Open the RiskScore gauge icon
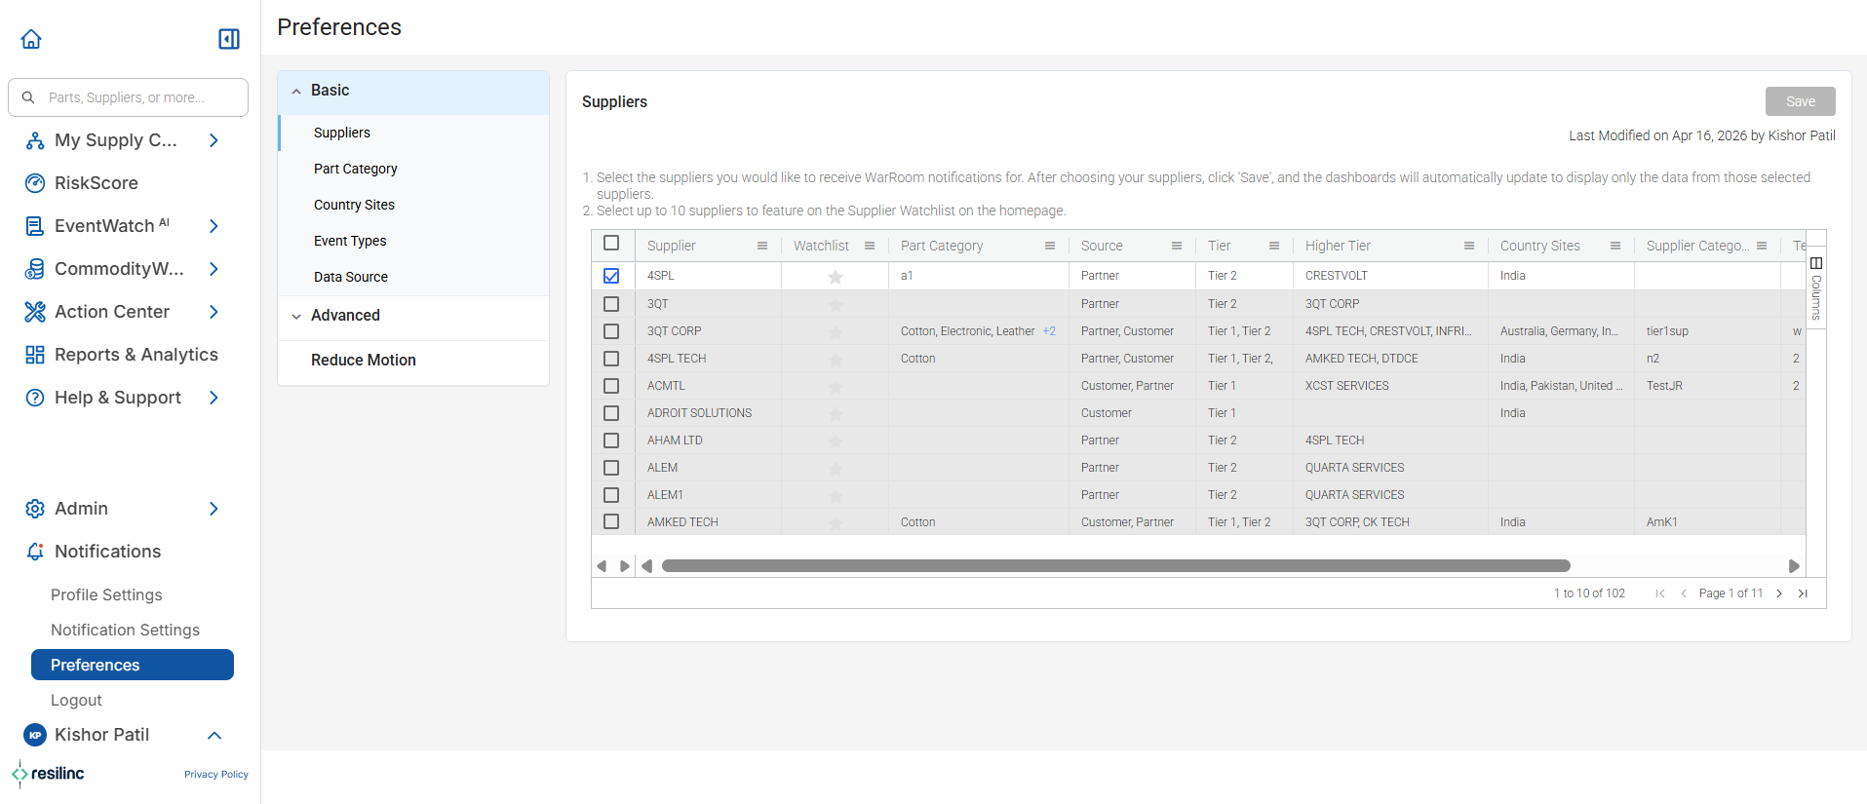The image size is (1867, 804). coord(35,183)
